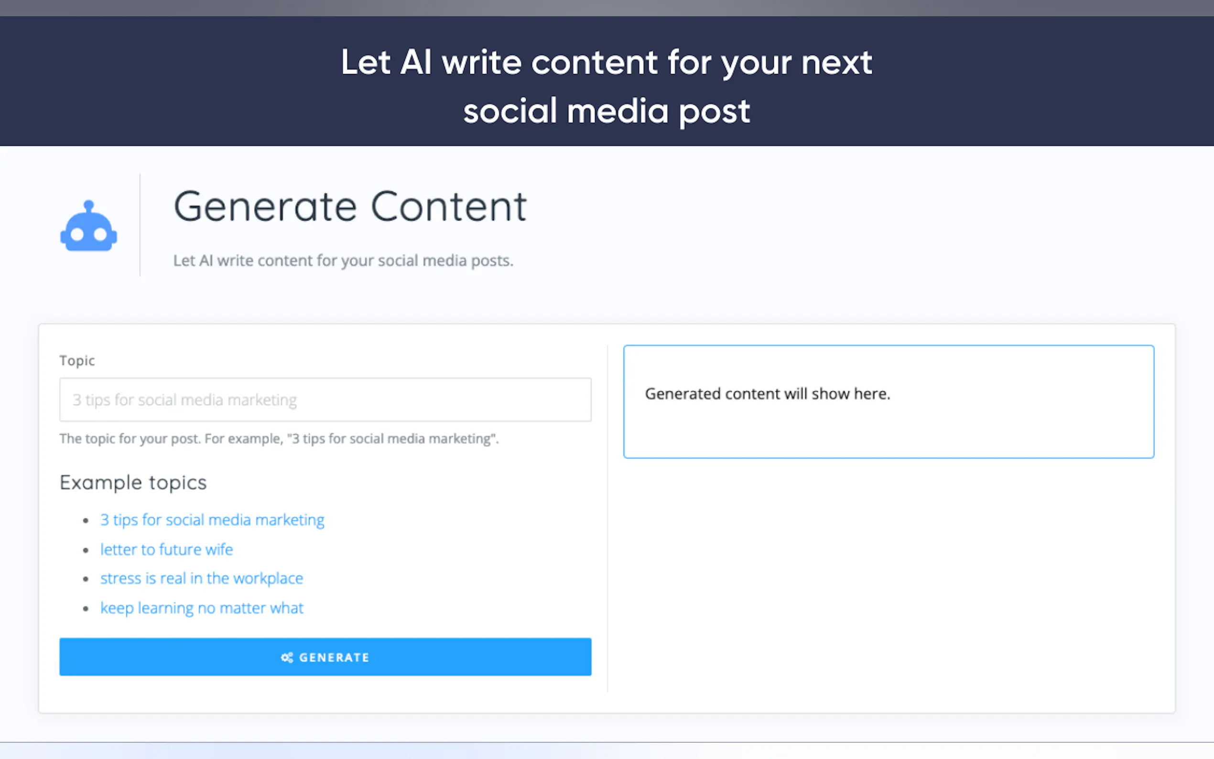
Task: Click the 'Generate Content' heading
Action: [x=350, y=207]
